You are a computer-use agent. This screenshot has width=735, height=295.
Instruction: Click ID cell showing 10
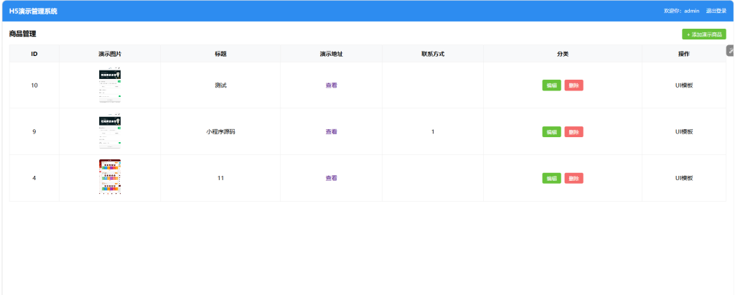(x=34, y=85)
